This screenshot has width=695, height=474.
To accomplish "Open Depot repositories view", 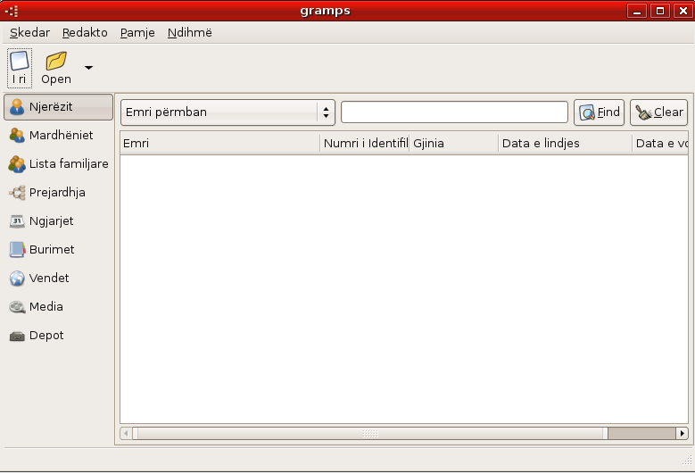I will [59, 336].
